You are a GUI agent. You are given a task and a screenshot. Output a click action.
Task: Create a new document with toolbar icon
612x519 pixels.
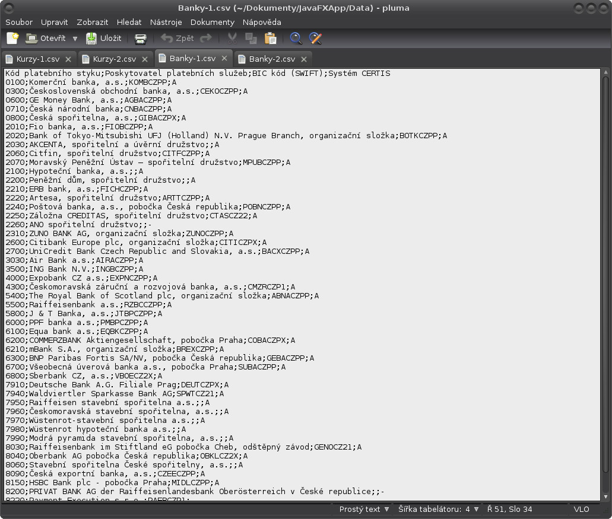[12, 38]
